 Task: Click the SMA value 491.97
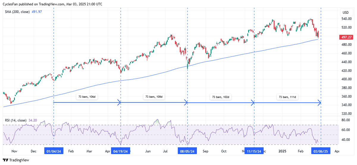[37, 12]
